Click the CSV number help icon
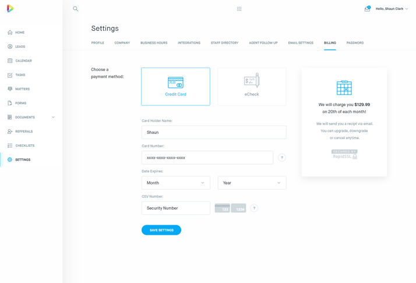 pos(254,208)
